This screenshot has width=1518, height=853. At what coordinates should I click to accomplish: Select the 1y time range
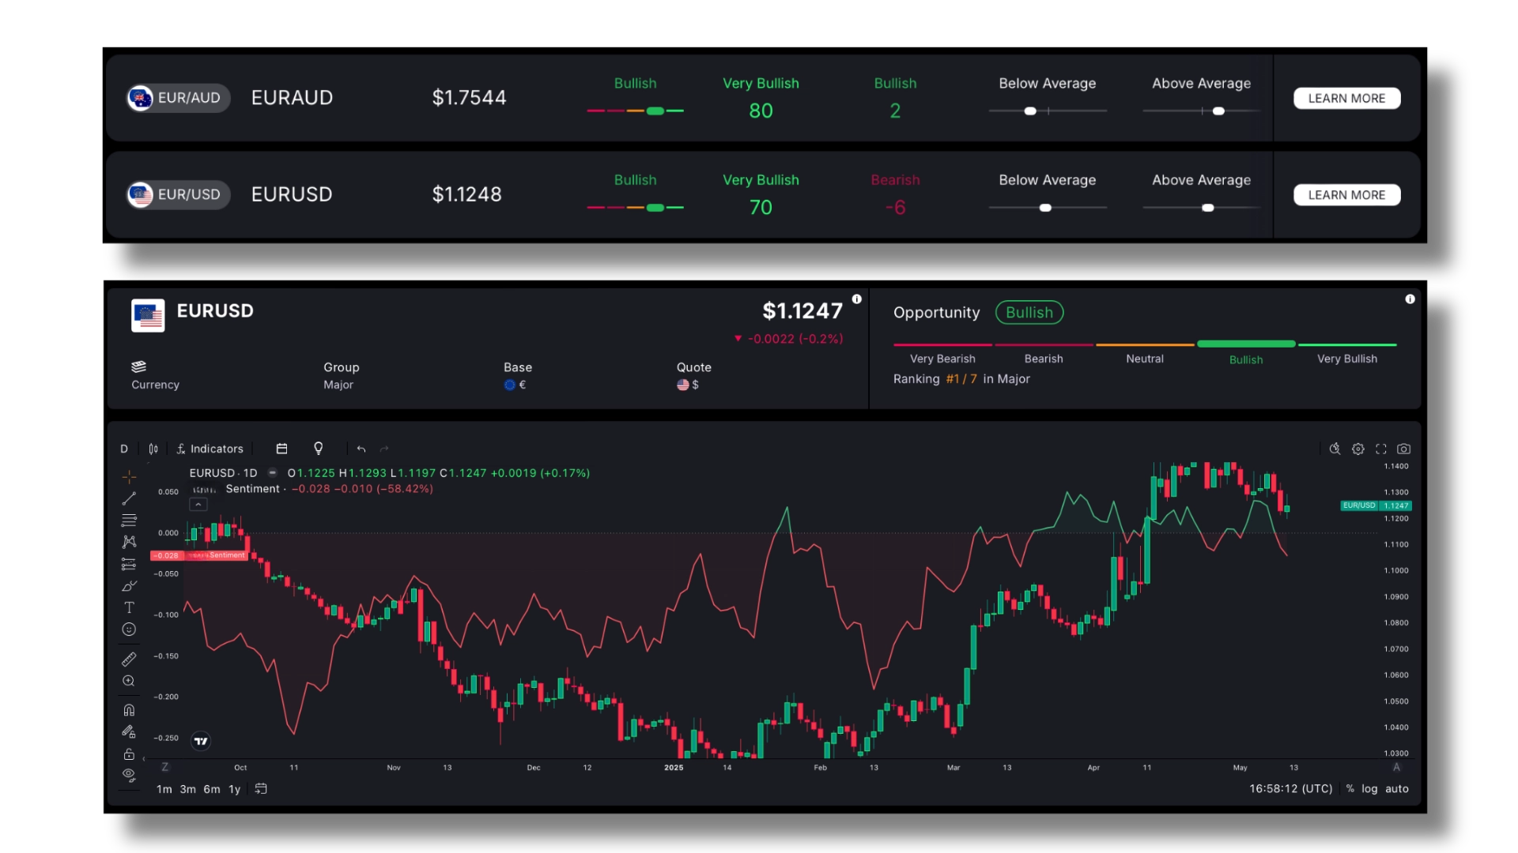click(x=234, y=789)
